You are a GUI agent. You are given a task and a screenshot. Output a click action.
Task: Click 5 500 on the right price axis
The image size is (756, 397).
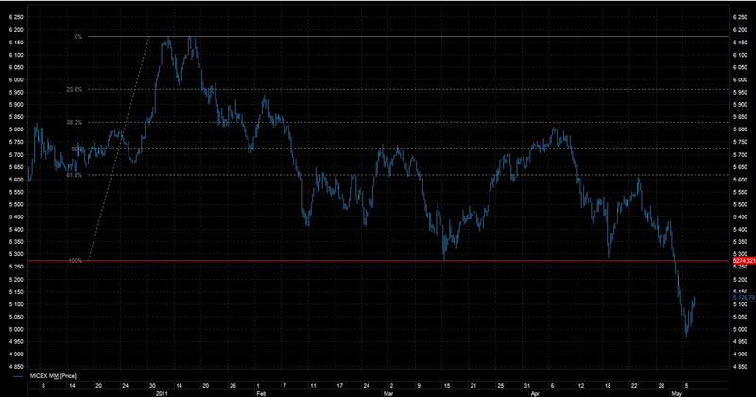[x=740, y=204]
